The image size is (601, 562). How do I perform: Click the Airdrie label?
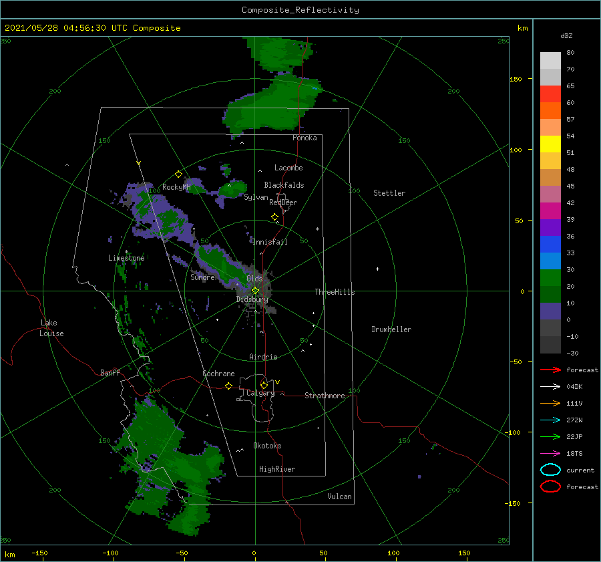pyautogui.click(x=263, y=357)
